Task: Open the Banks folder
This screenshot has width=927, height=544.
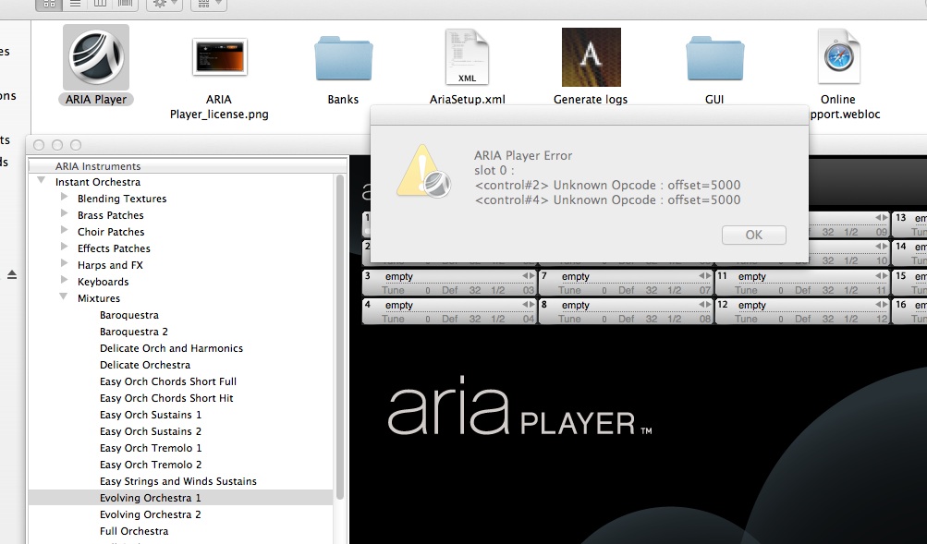Action: (x=343, y=59)
